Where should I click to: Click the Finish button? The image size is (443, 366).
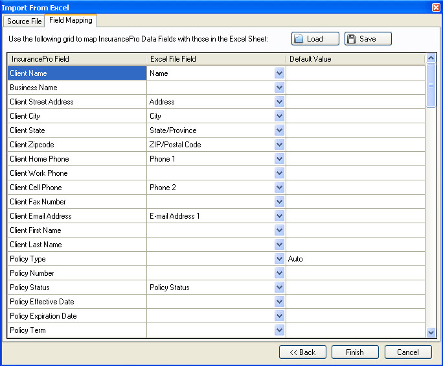click(355, 352)
